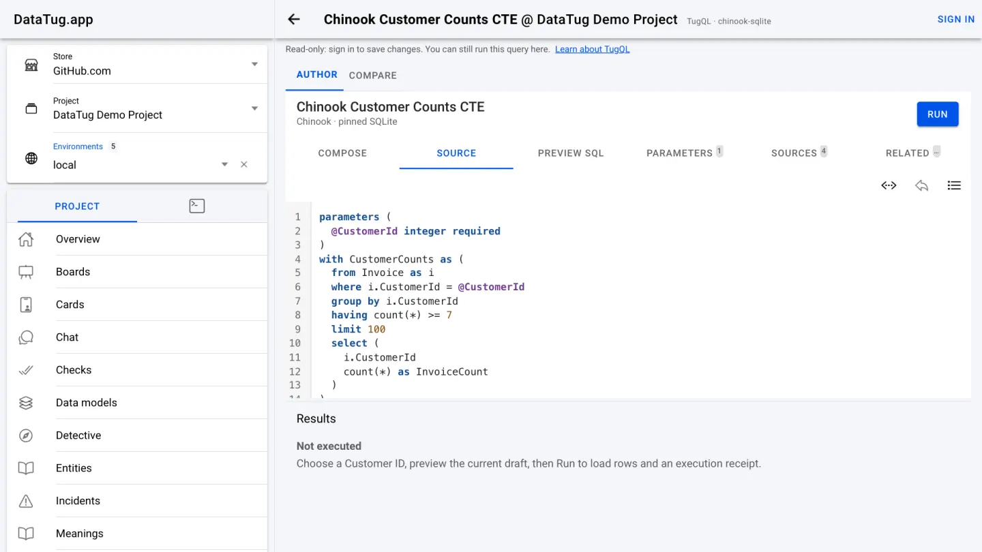
Task: Click the 'Not executed' results status
Action: 329,446
